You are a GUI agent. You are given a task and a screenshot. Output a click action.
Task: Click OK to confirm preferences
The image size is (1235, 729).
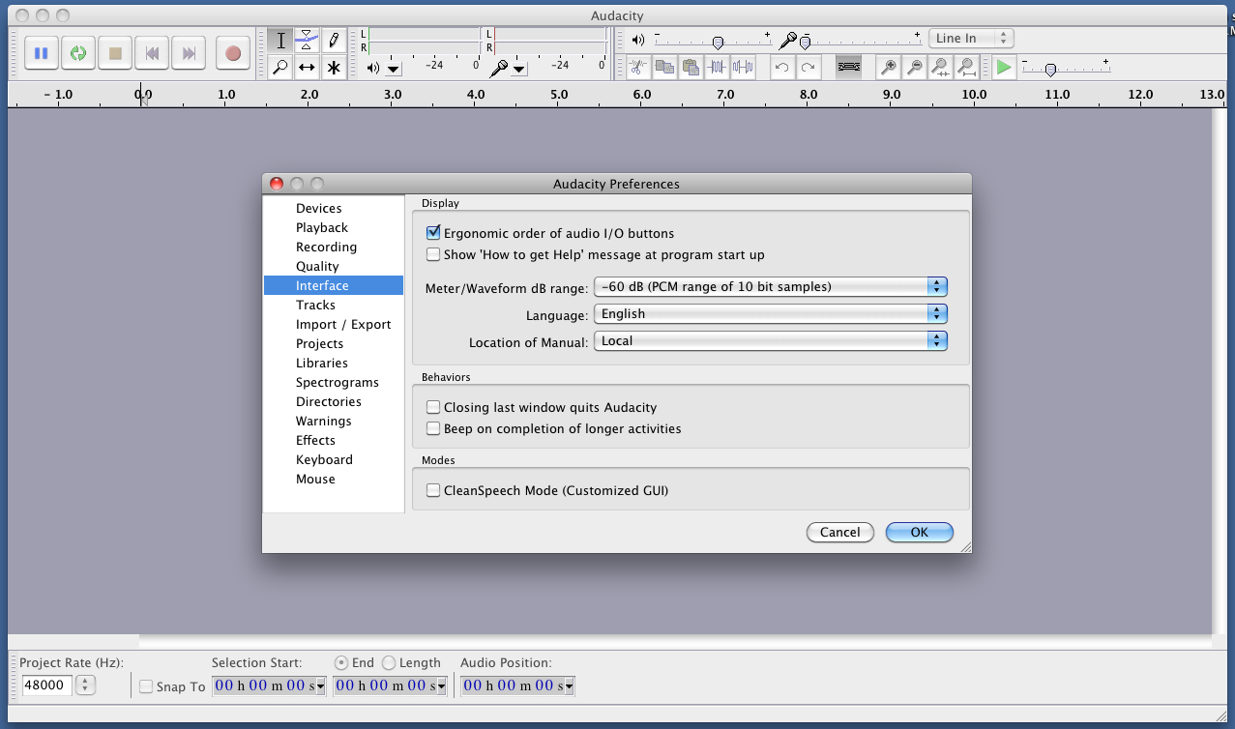919,532
